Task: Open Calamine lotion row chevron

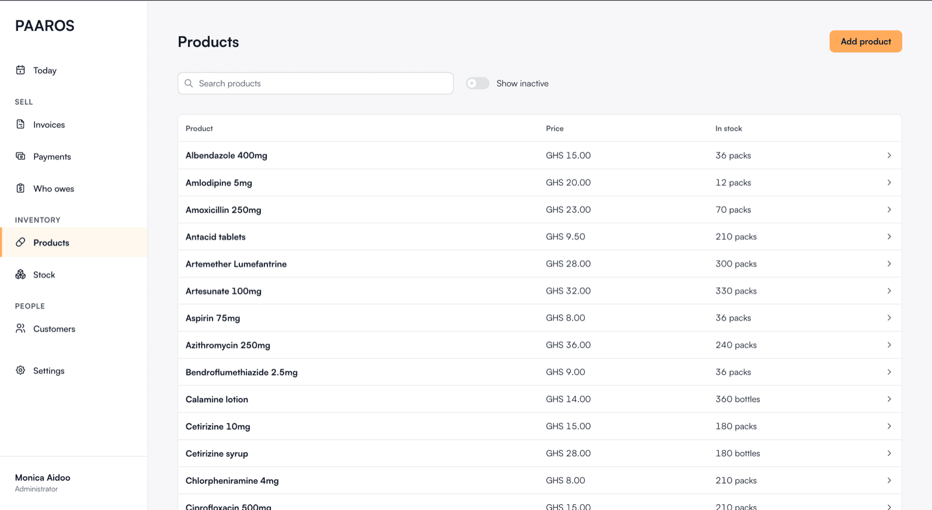Action: pyautogui.click(x=889, y=399)
